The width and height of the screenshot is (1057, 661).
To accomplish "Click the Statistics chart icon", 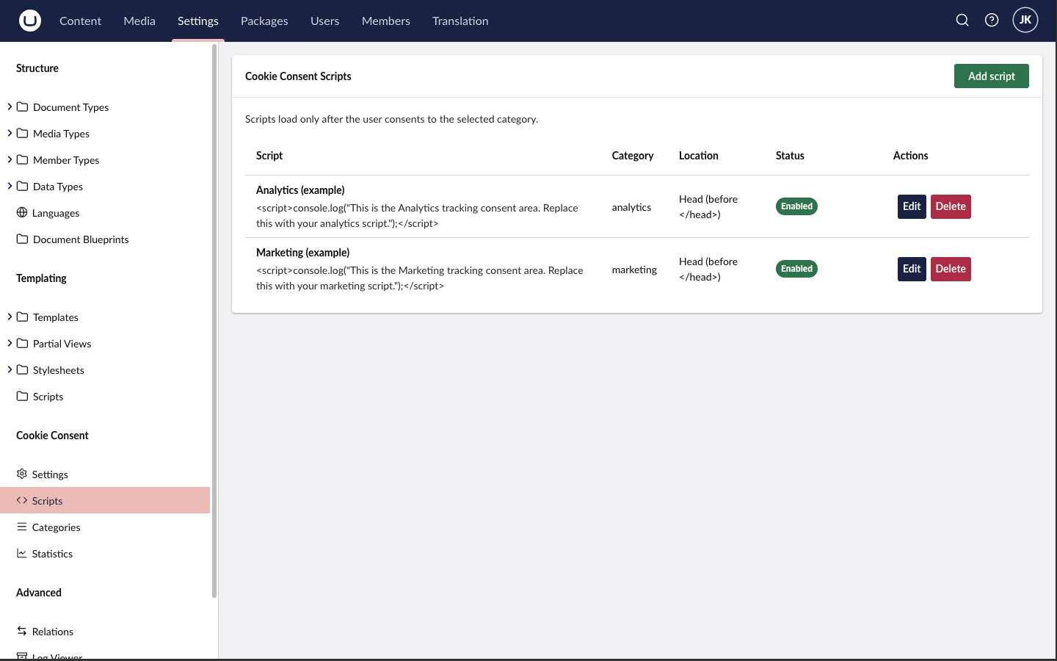I will point(22,554).
